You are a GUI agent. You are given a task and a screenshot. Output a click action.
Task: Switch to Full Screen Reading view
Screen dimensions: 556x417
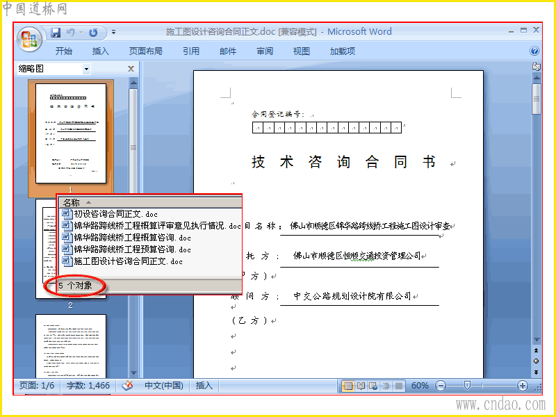coord(361,386)
